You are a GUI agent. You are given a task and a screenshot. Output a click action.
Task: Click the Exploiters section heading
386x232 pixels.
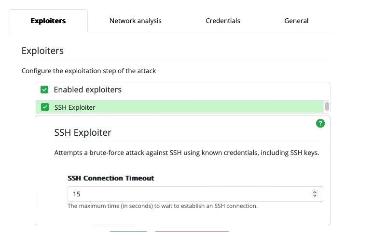[42, 51]
